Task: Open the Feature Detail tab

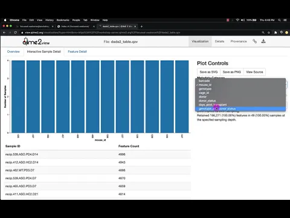Action: point(77,51)
